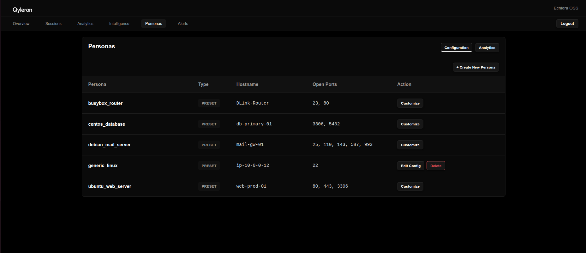Click the Personas panel heading
Screen dimensions: 586x253
pyautogui.click(x=102, y=46)
